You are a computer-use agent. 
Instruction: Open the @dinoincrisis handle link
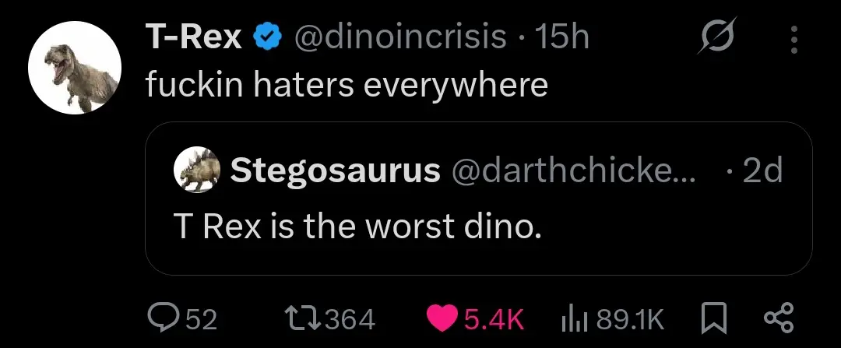(x=399, y=38)
